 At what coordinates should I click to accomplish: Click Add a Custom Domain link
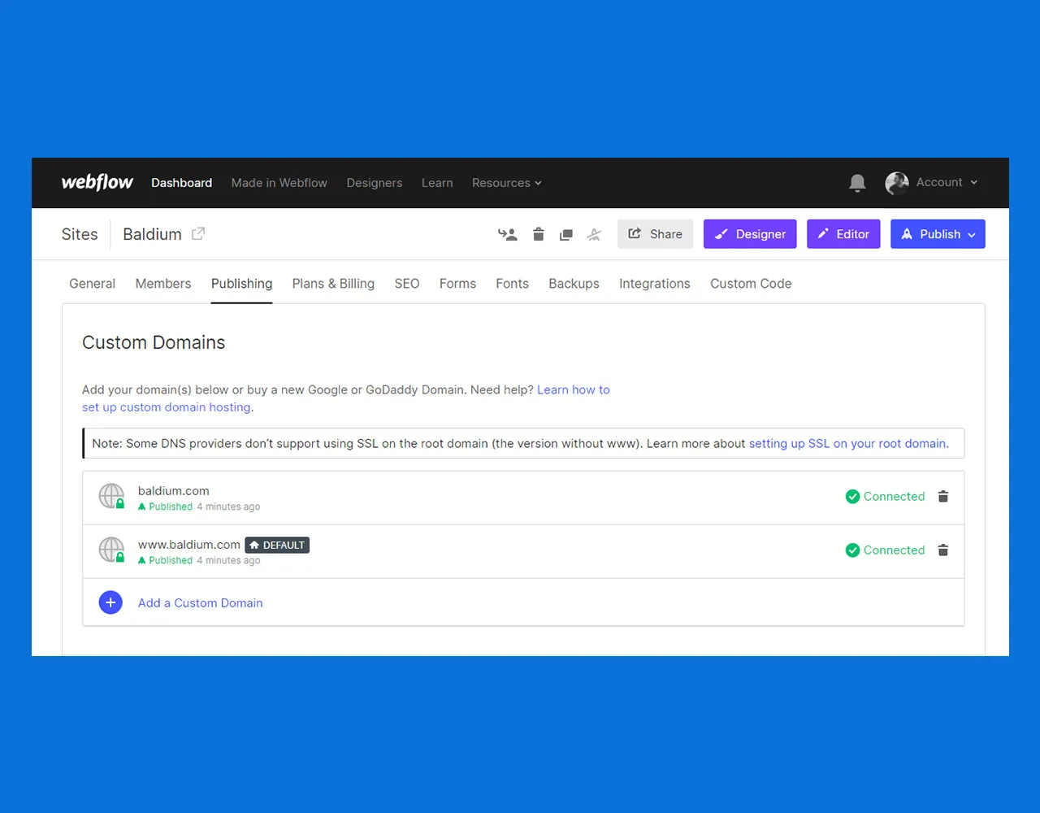[x=200, y=602]
